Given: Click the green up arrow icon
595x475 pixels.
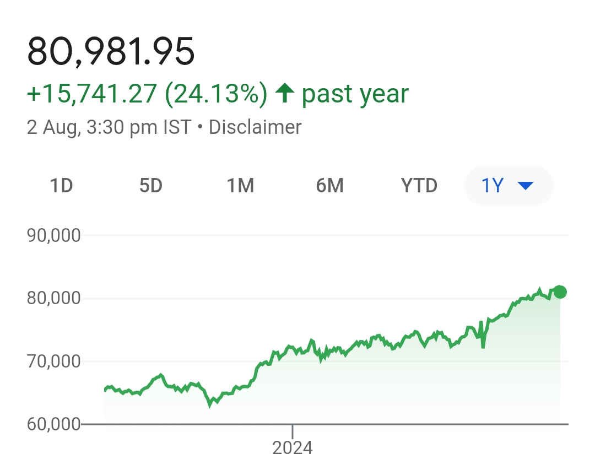Looking at the screenshot, I should 285,93.
